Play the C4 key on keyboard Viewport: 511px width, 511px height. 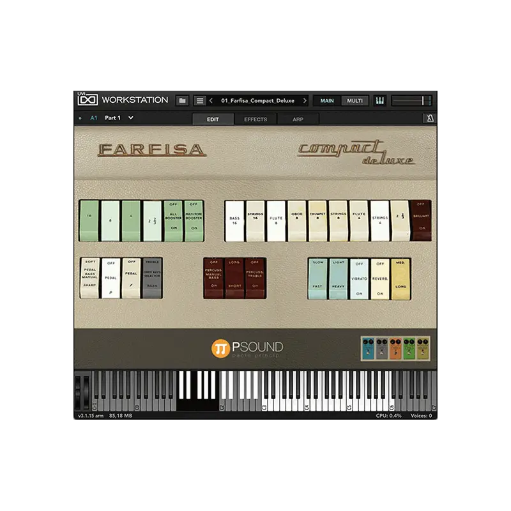pyautogui.click(x=307, y=404)
